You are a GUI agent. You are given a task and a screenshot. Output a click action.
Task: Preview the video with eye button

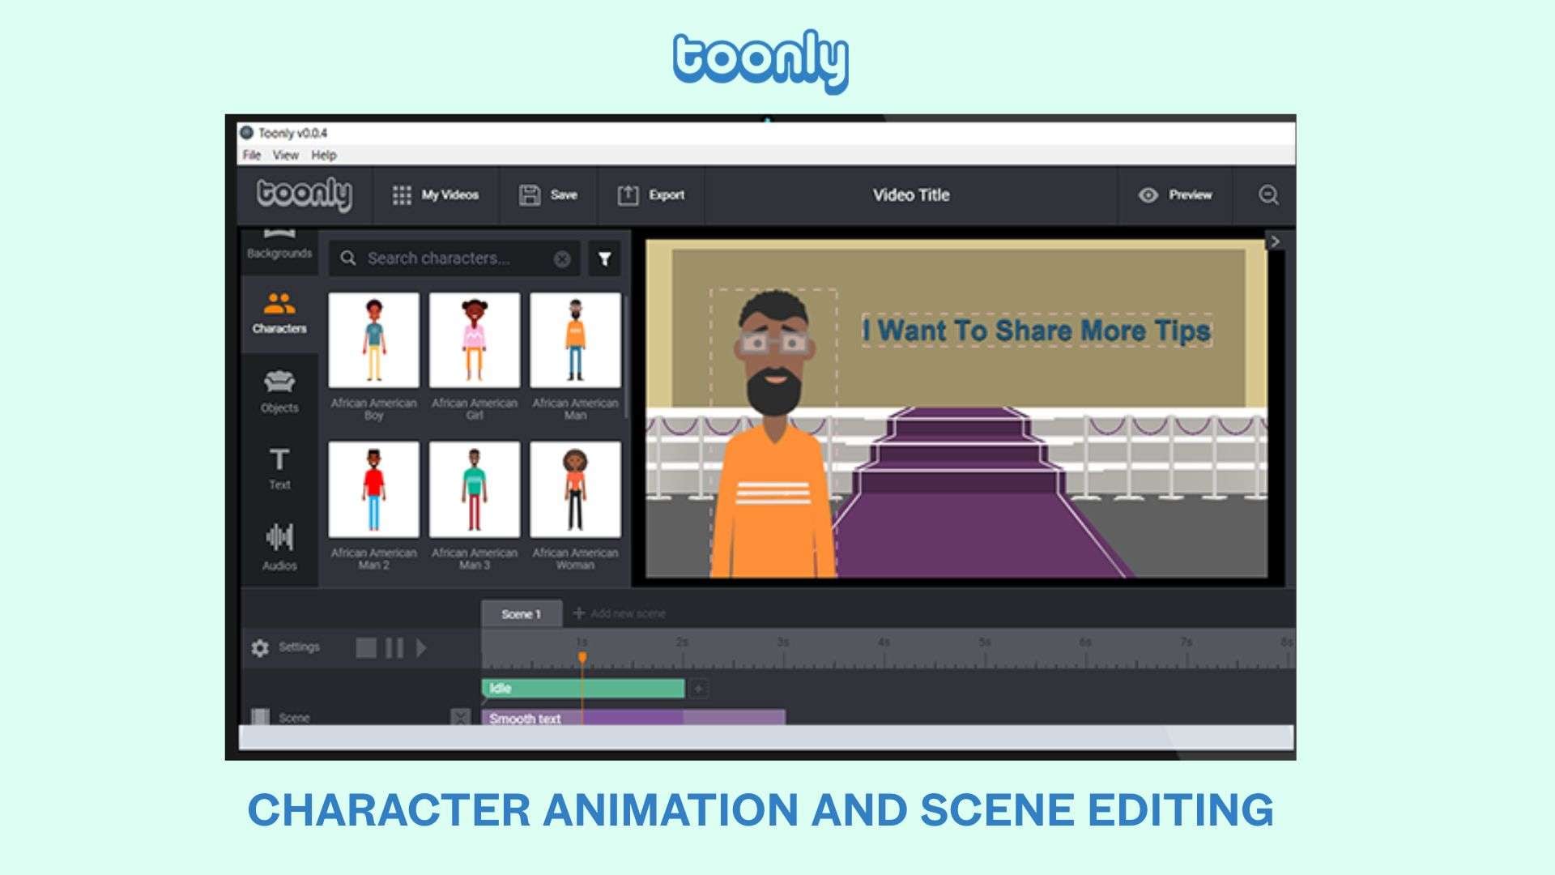[x=1175, y=195]
